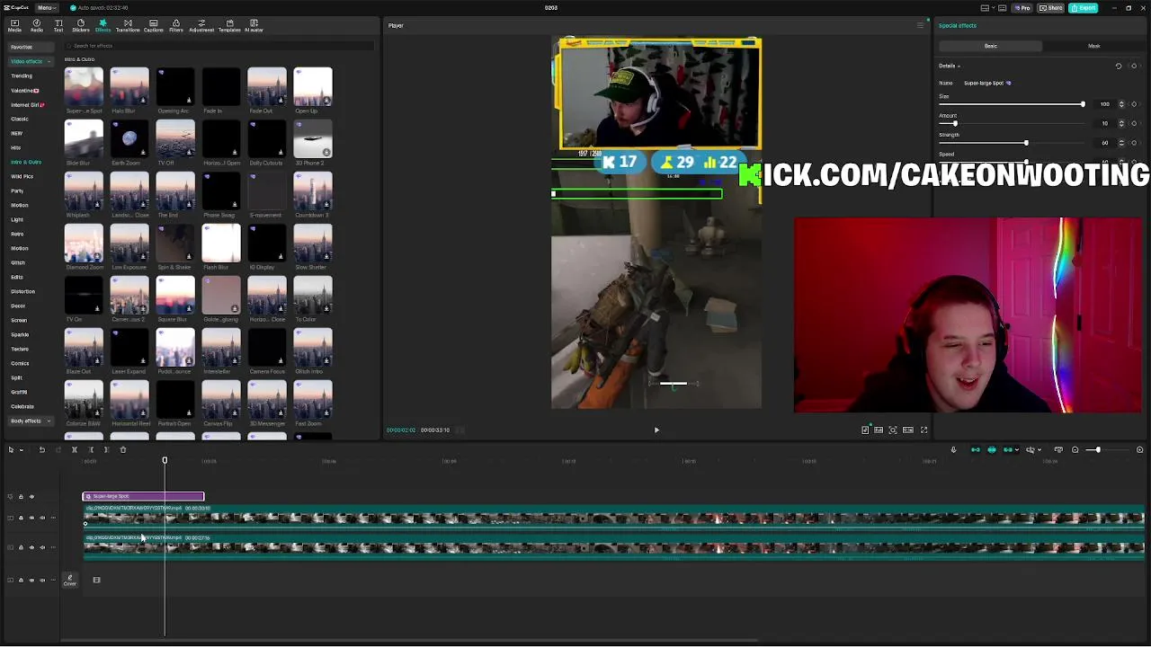
Task: Toggle lock on effect track
Action: (x=21, y=496)
